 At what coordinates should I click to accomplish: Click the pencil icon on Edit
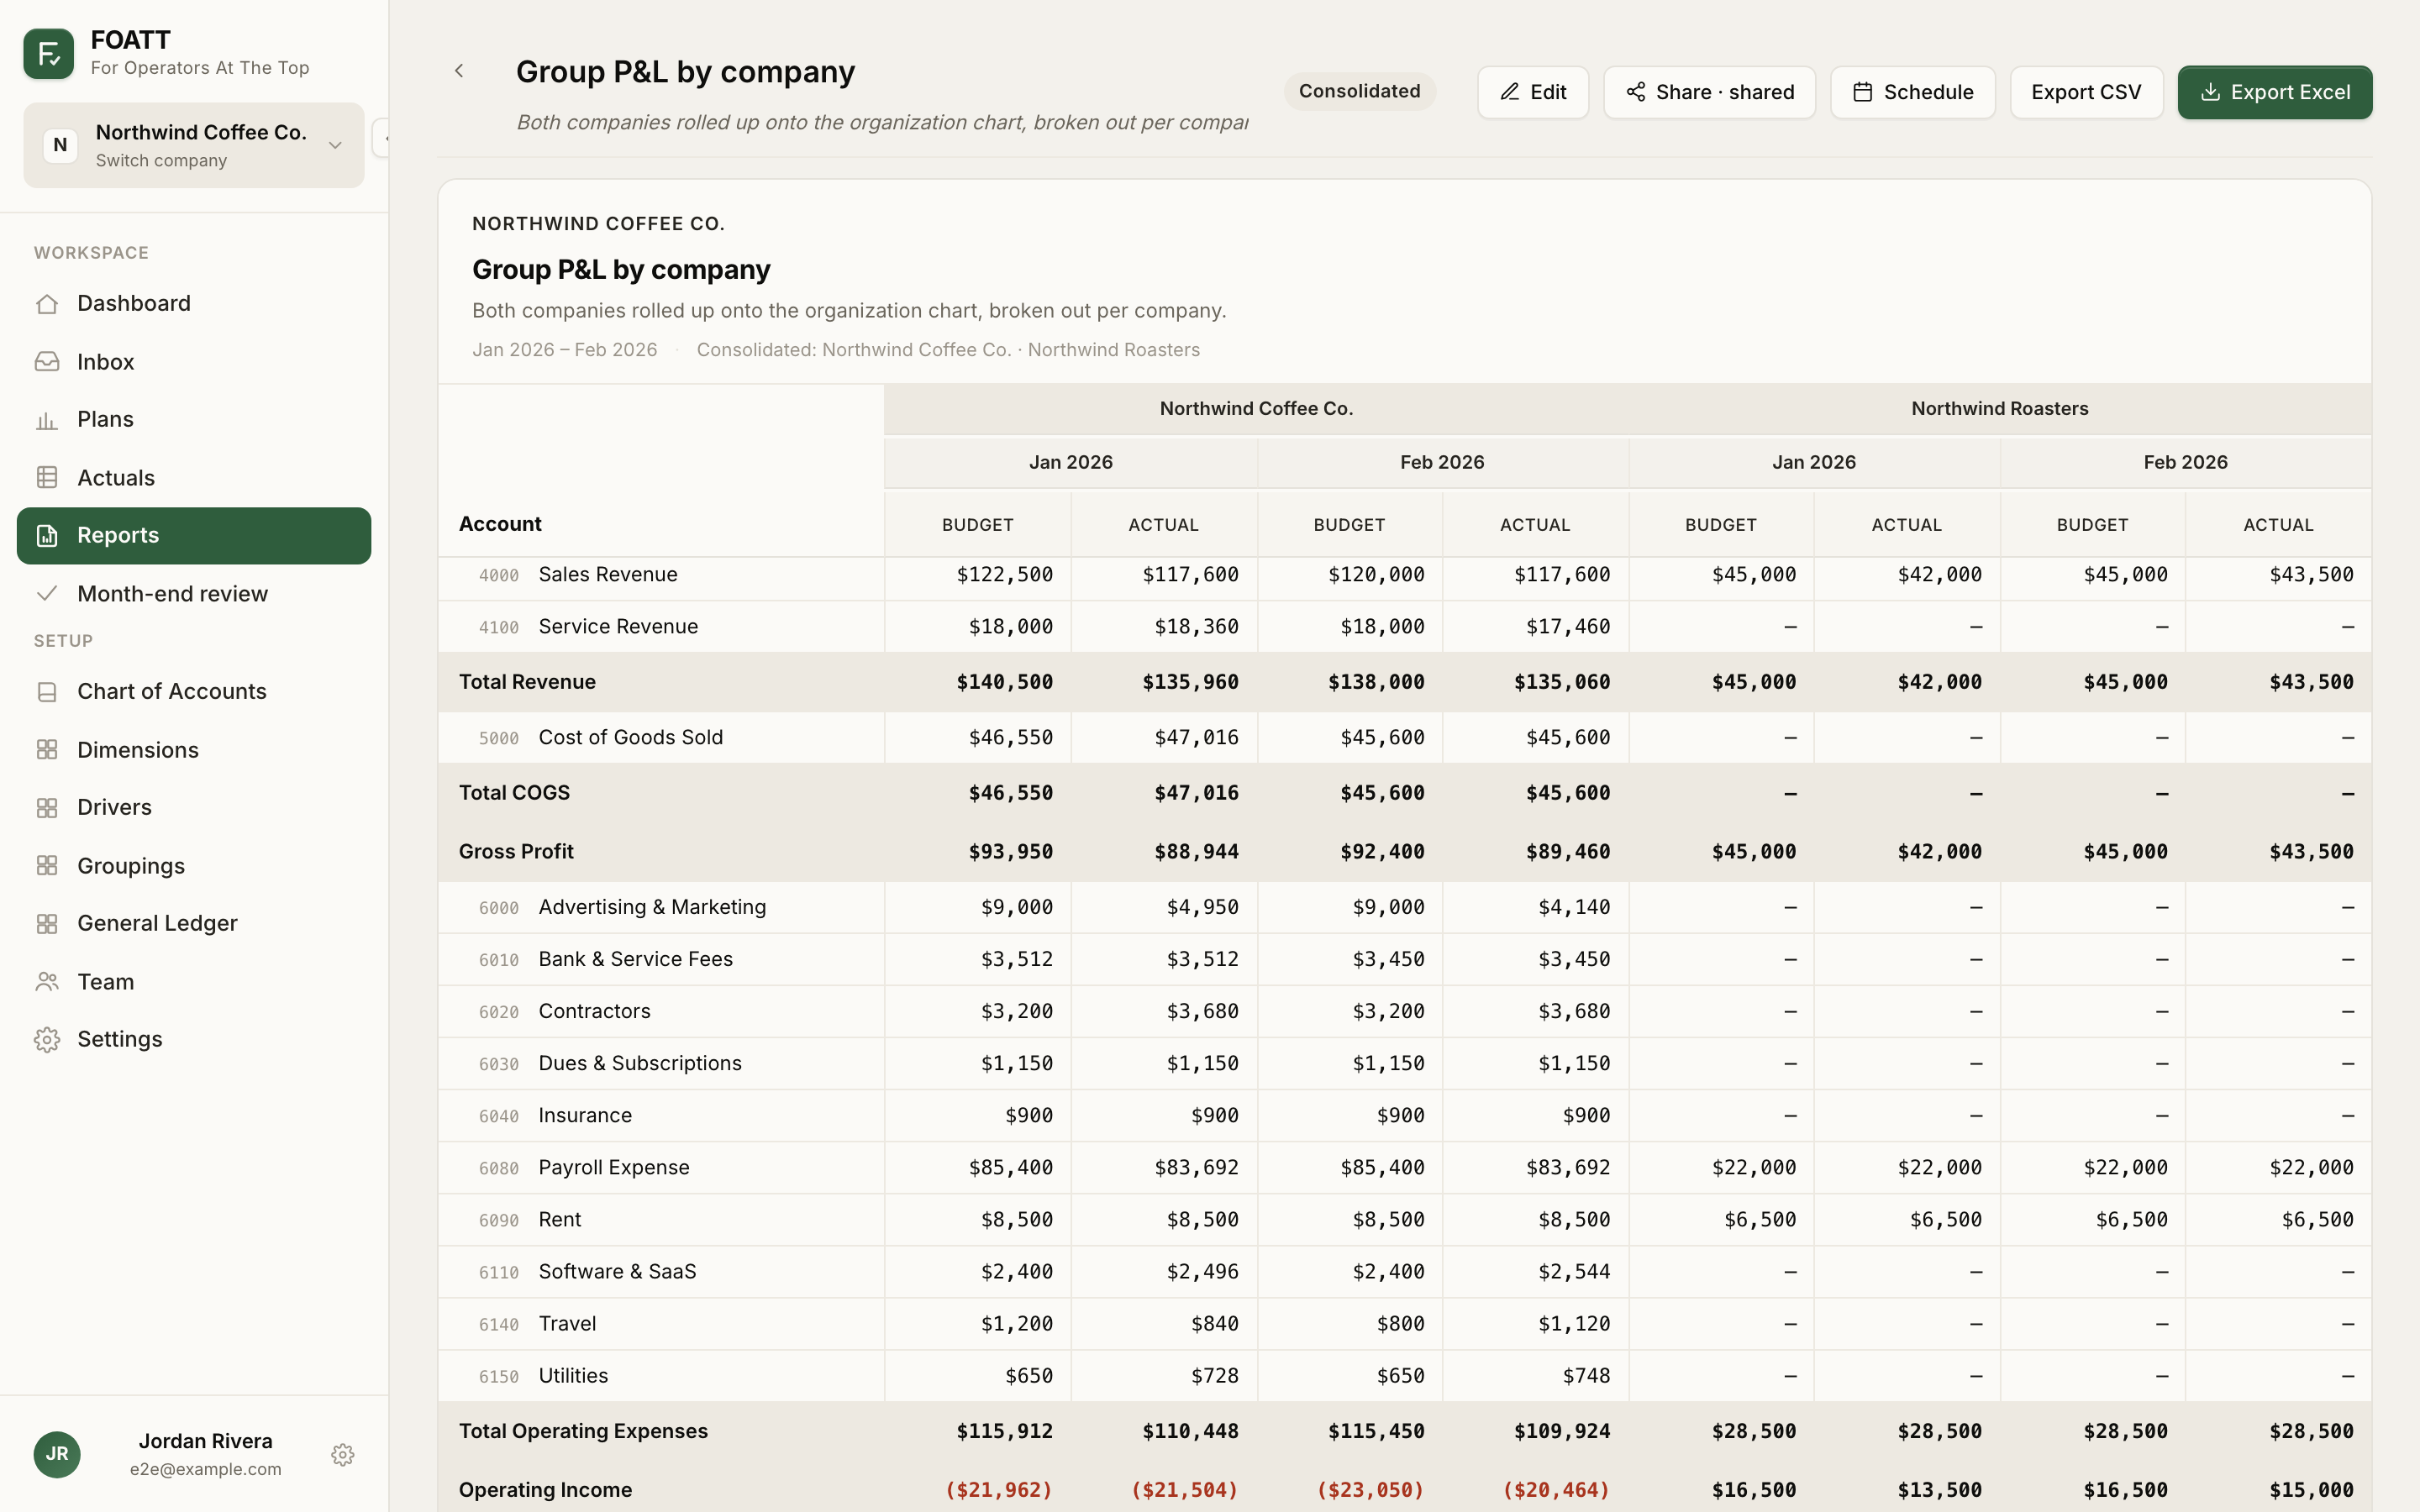click(x=1510, y=92)
